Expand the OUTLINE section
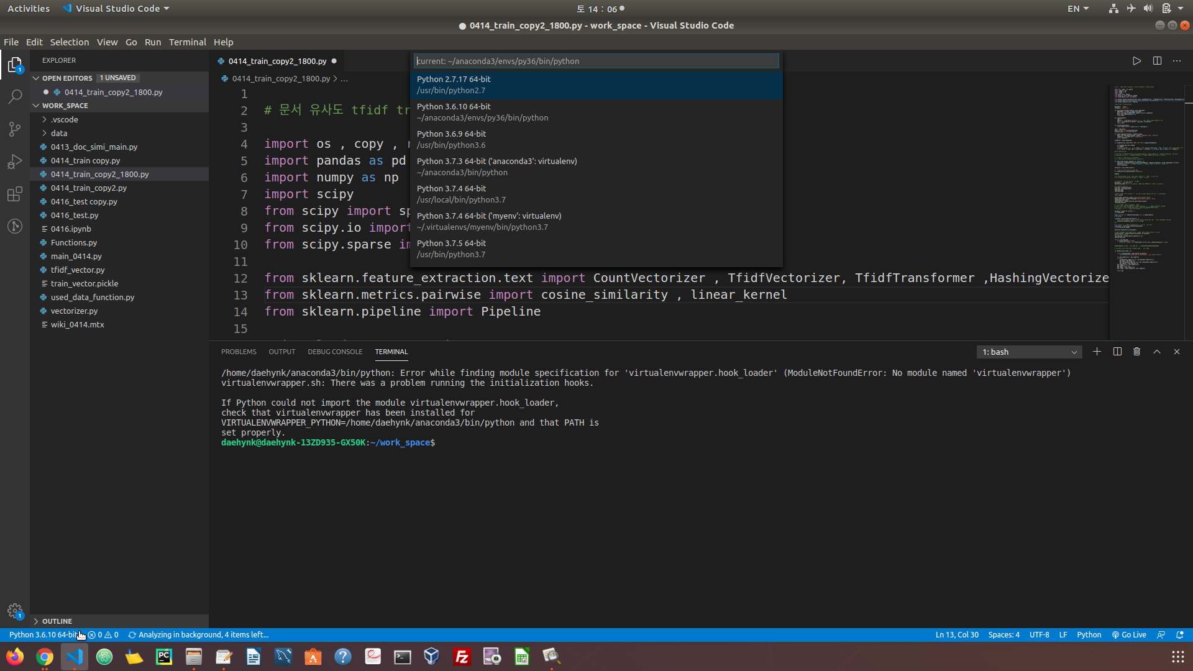The width and height of the screenshot is (1193, 671). click(x=57, y=621)
